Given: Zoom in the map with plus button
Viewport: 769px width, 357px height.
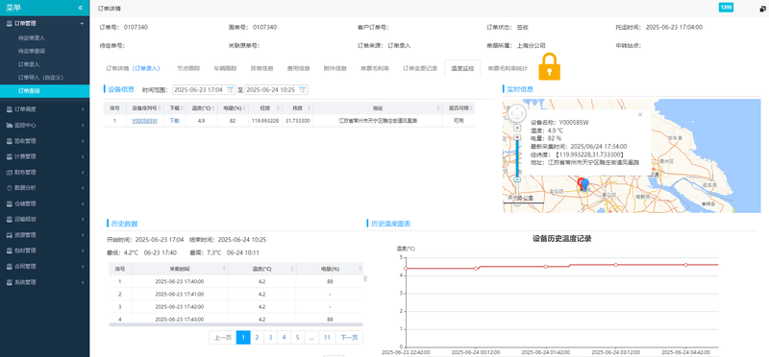Looking at the screenshot, I should click(517, 137).
